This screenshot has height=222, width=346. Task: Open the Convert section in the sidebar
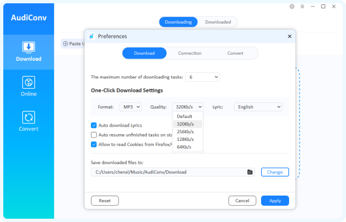point(28,121)
